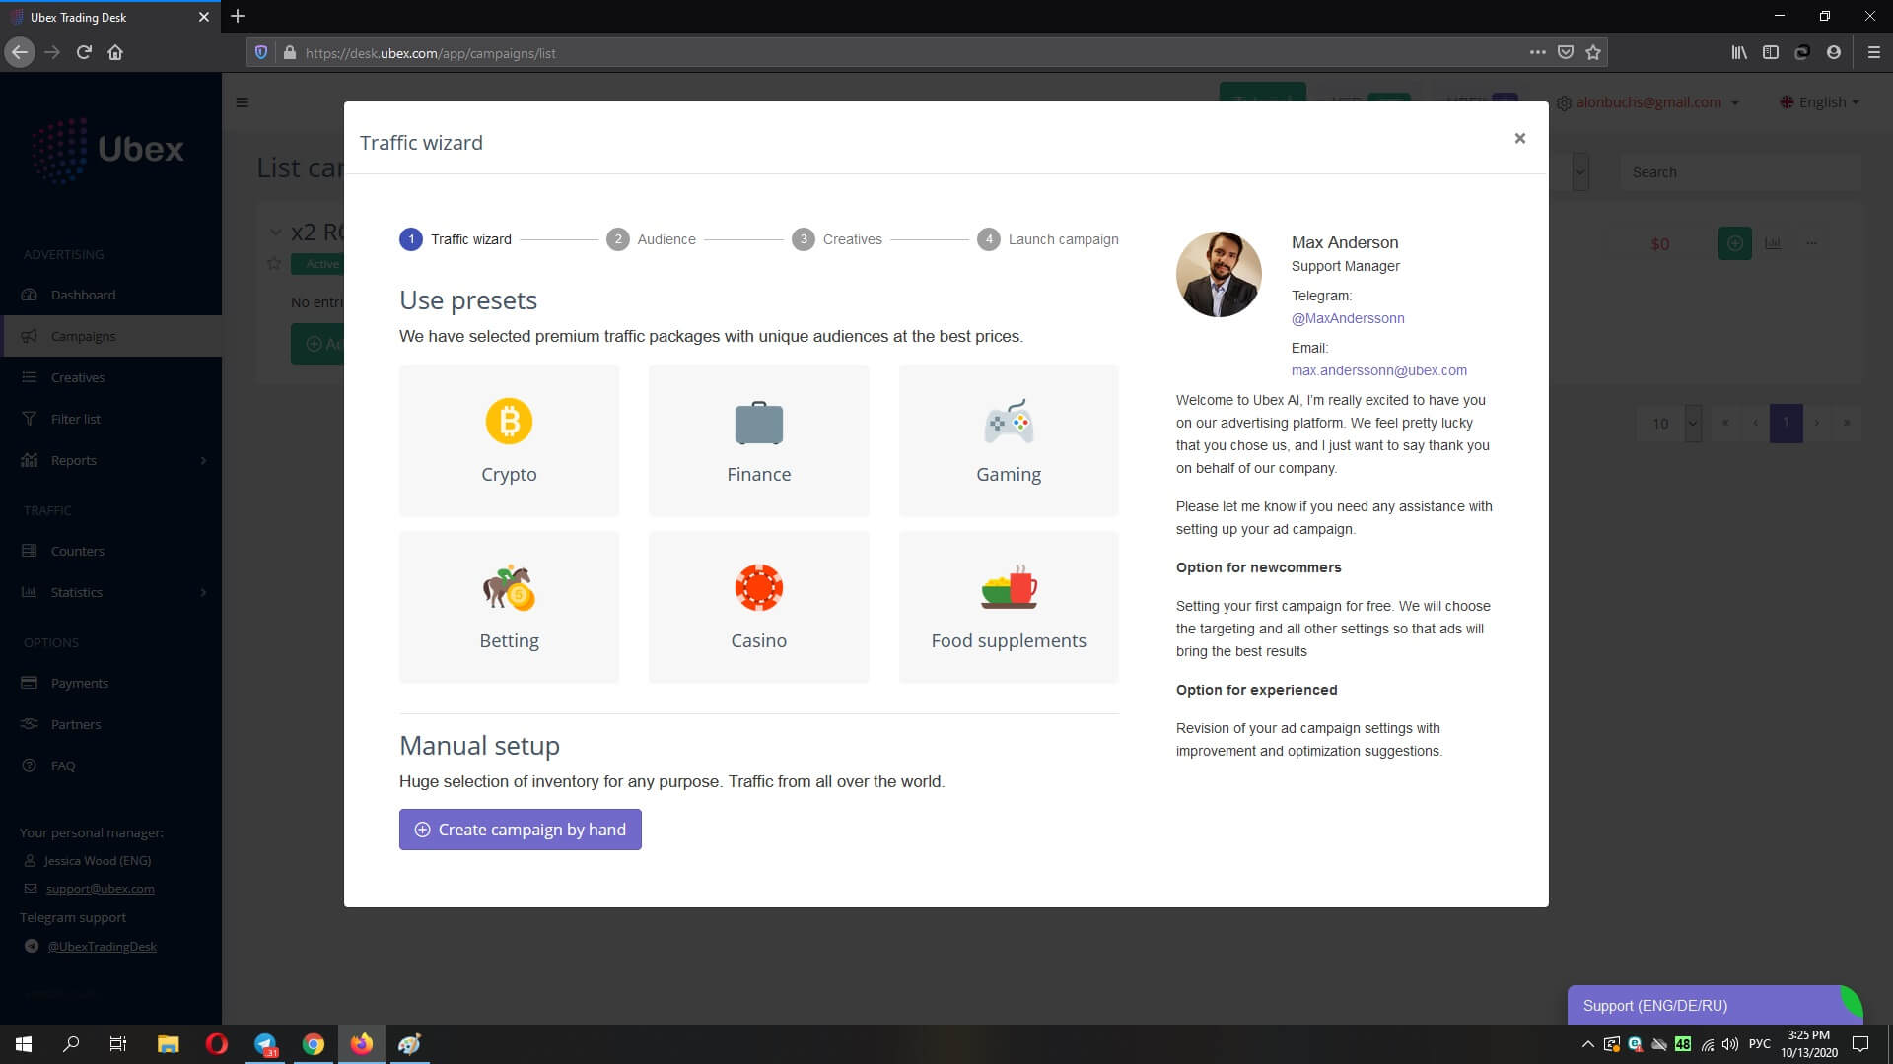Star the campaign row
The height and width of the screenshot is (1064, 1893).
coord(274,264)
